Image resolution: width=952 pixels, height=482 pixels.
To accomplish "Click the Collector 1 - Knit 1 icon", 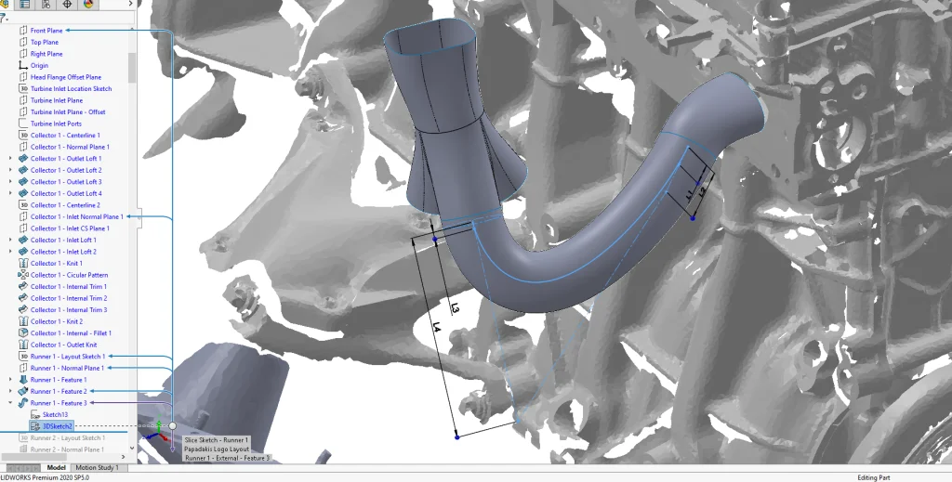I will 23,263.
